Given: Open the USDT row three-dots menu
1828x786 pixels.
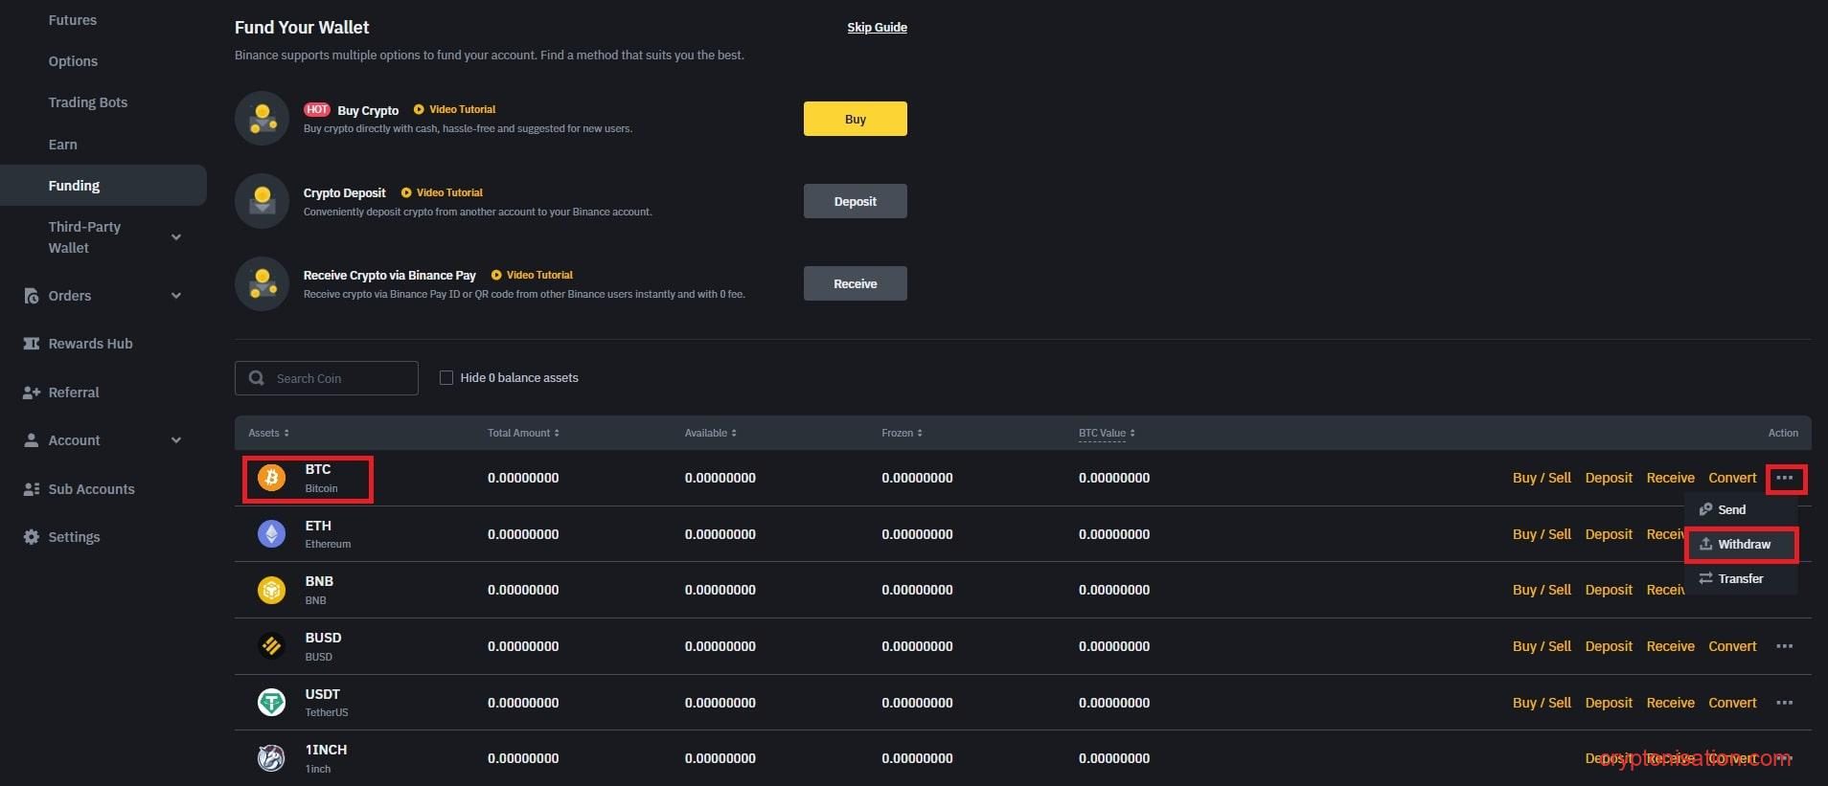Looking at the screenshot, I should tap(1783, 703).
